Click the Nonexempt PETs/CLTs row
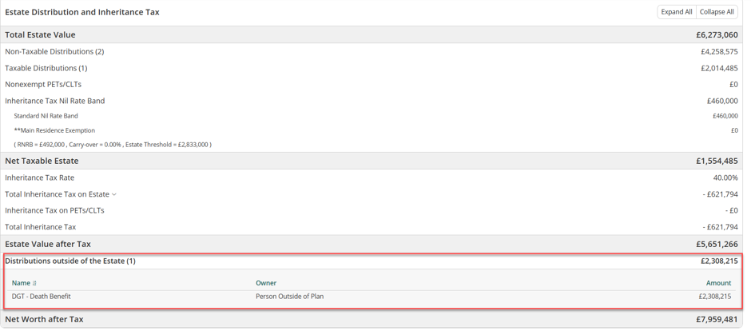 click(x=372, y=84)
